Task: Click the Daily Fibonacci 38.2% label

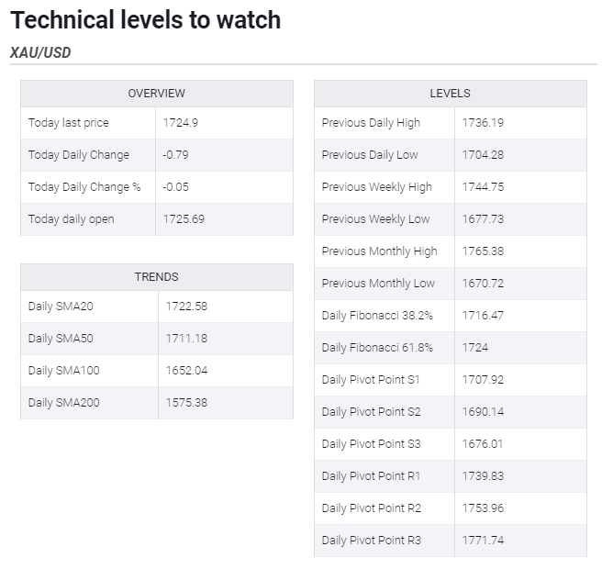Action: point(377,316)
